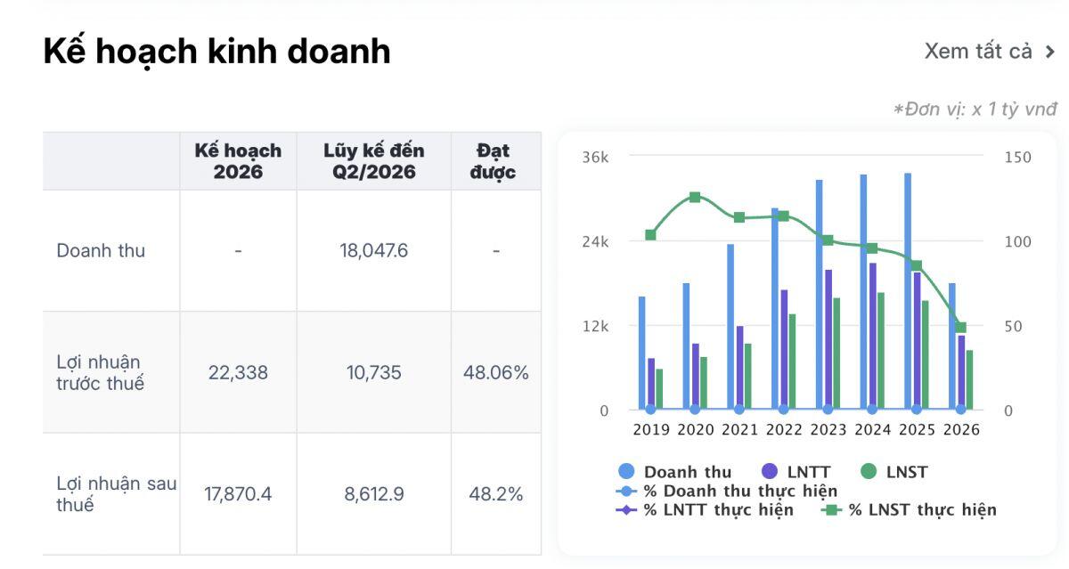
Task: Click the "Kế hoạch kinh doanh" heading
Action: [x=216, y=52]
